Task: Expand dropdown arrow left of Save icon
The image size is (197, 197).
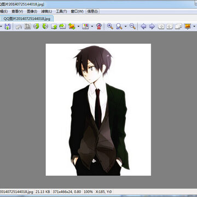Action: [x=1, y=27]
